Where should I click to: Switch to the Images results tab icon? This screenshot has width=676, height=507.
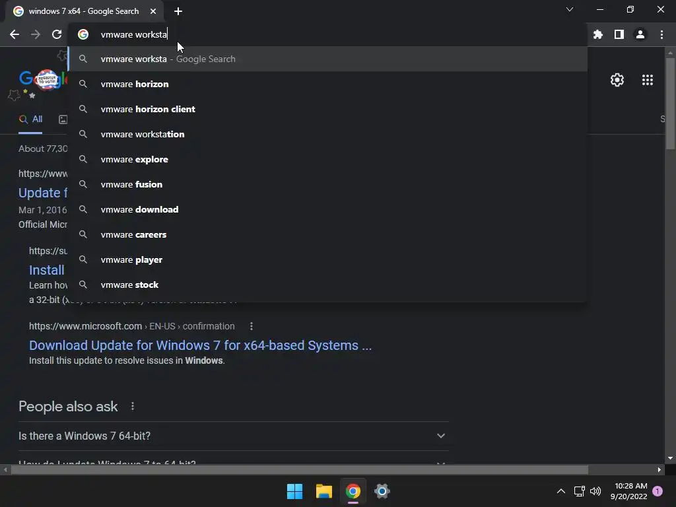coord(63,119)
